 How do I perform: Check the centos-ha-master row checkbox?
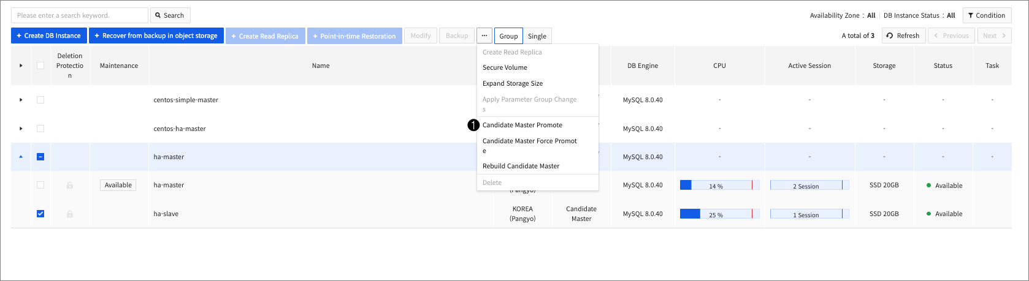(40, 129)
